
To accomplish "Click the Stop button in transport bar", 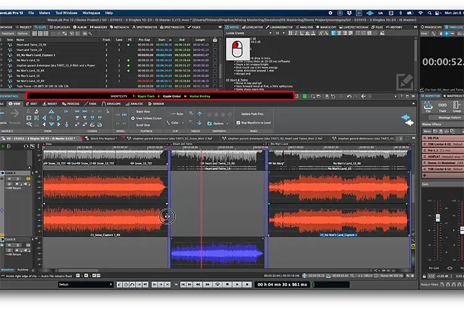I will tap(227, 284).
